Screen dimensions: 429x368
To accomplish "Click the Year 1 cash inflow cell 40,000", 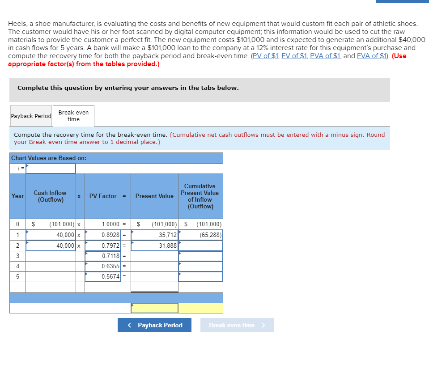I will (51, 235).
